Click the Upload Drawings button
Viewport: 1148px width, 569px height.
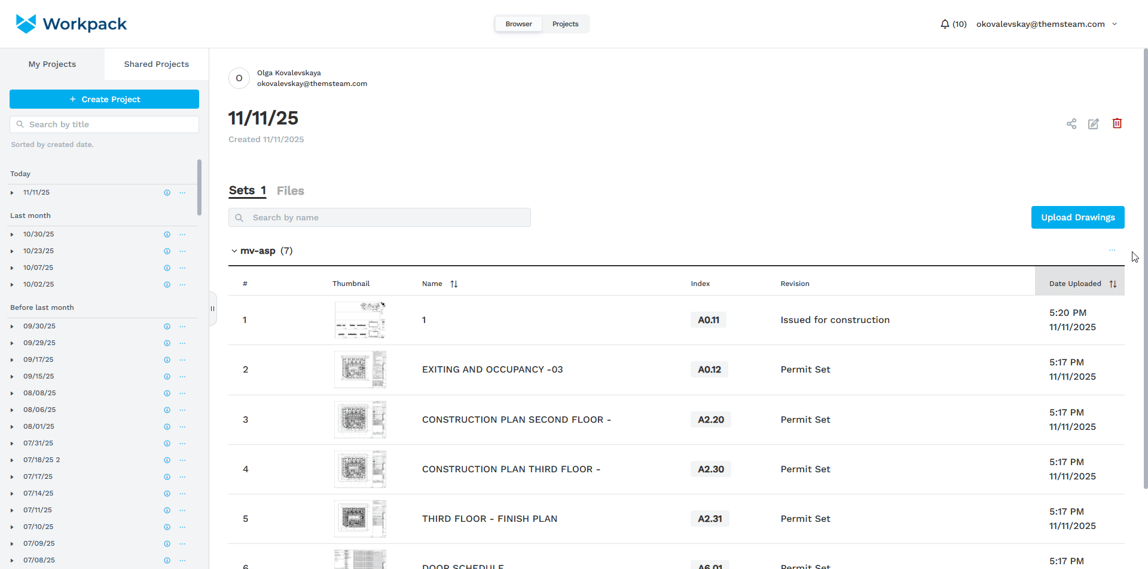coord(1077,217)
